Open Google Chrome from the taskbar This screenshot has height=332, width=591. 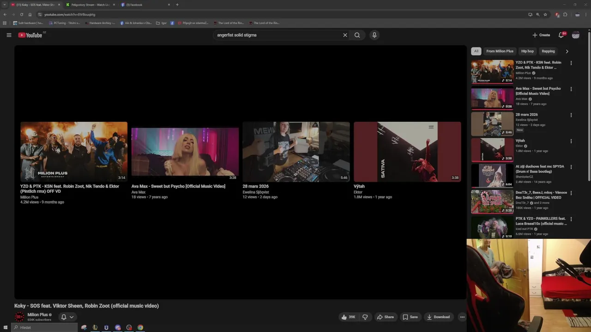point(140,327)
